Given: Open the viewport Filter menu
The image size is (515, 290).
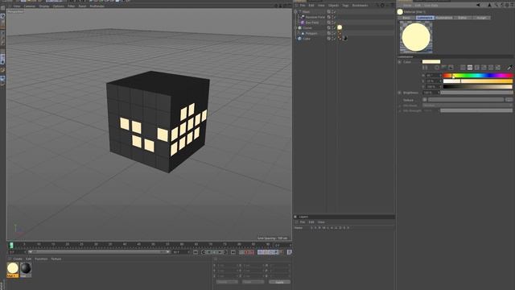Looking at the screenshot, I should coord(72,6).
